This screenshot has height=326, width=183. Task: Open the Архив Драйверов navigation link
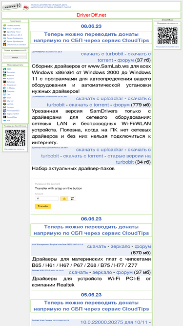coord(15,42)
